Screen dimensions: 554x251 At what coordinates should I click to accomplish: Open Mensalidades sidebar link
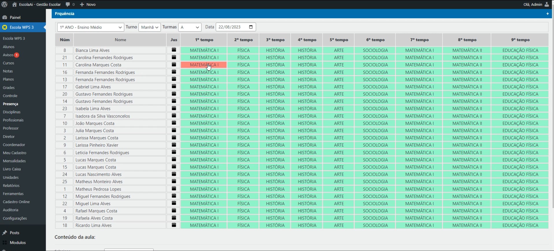point(14,161)
